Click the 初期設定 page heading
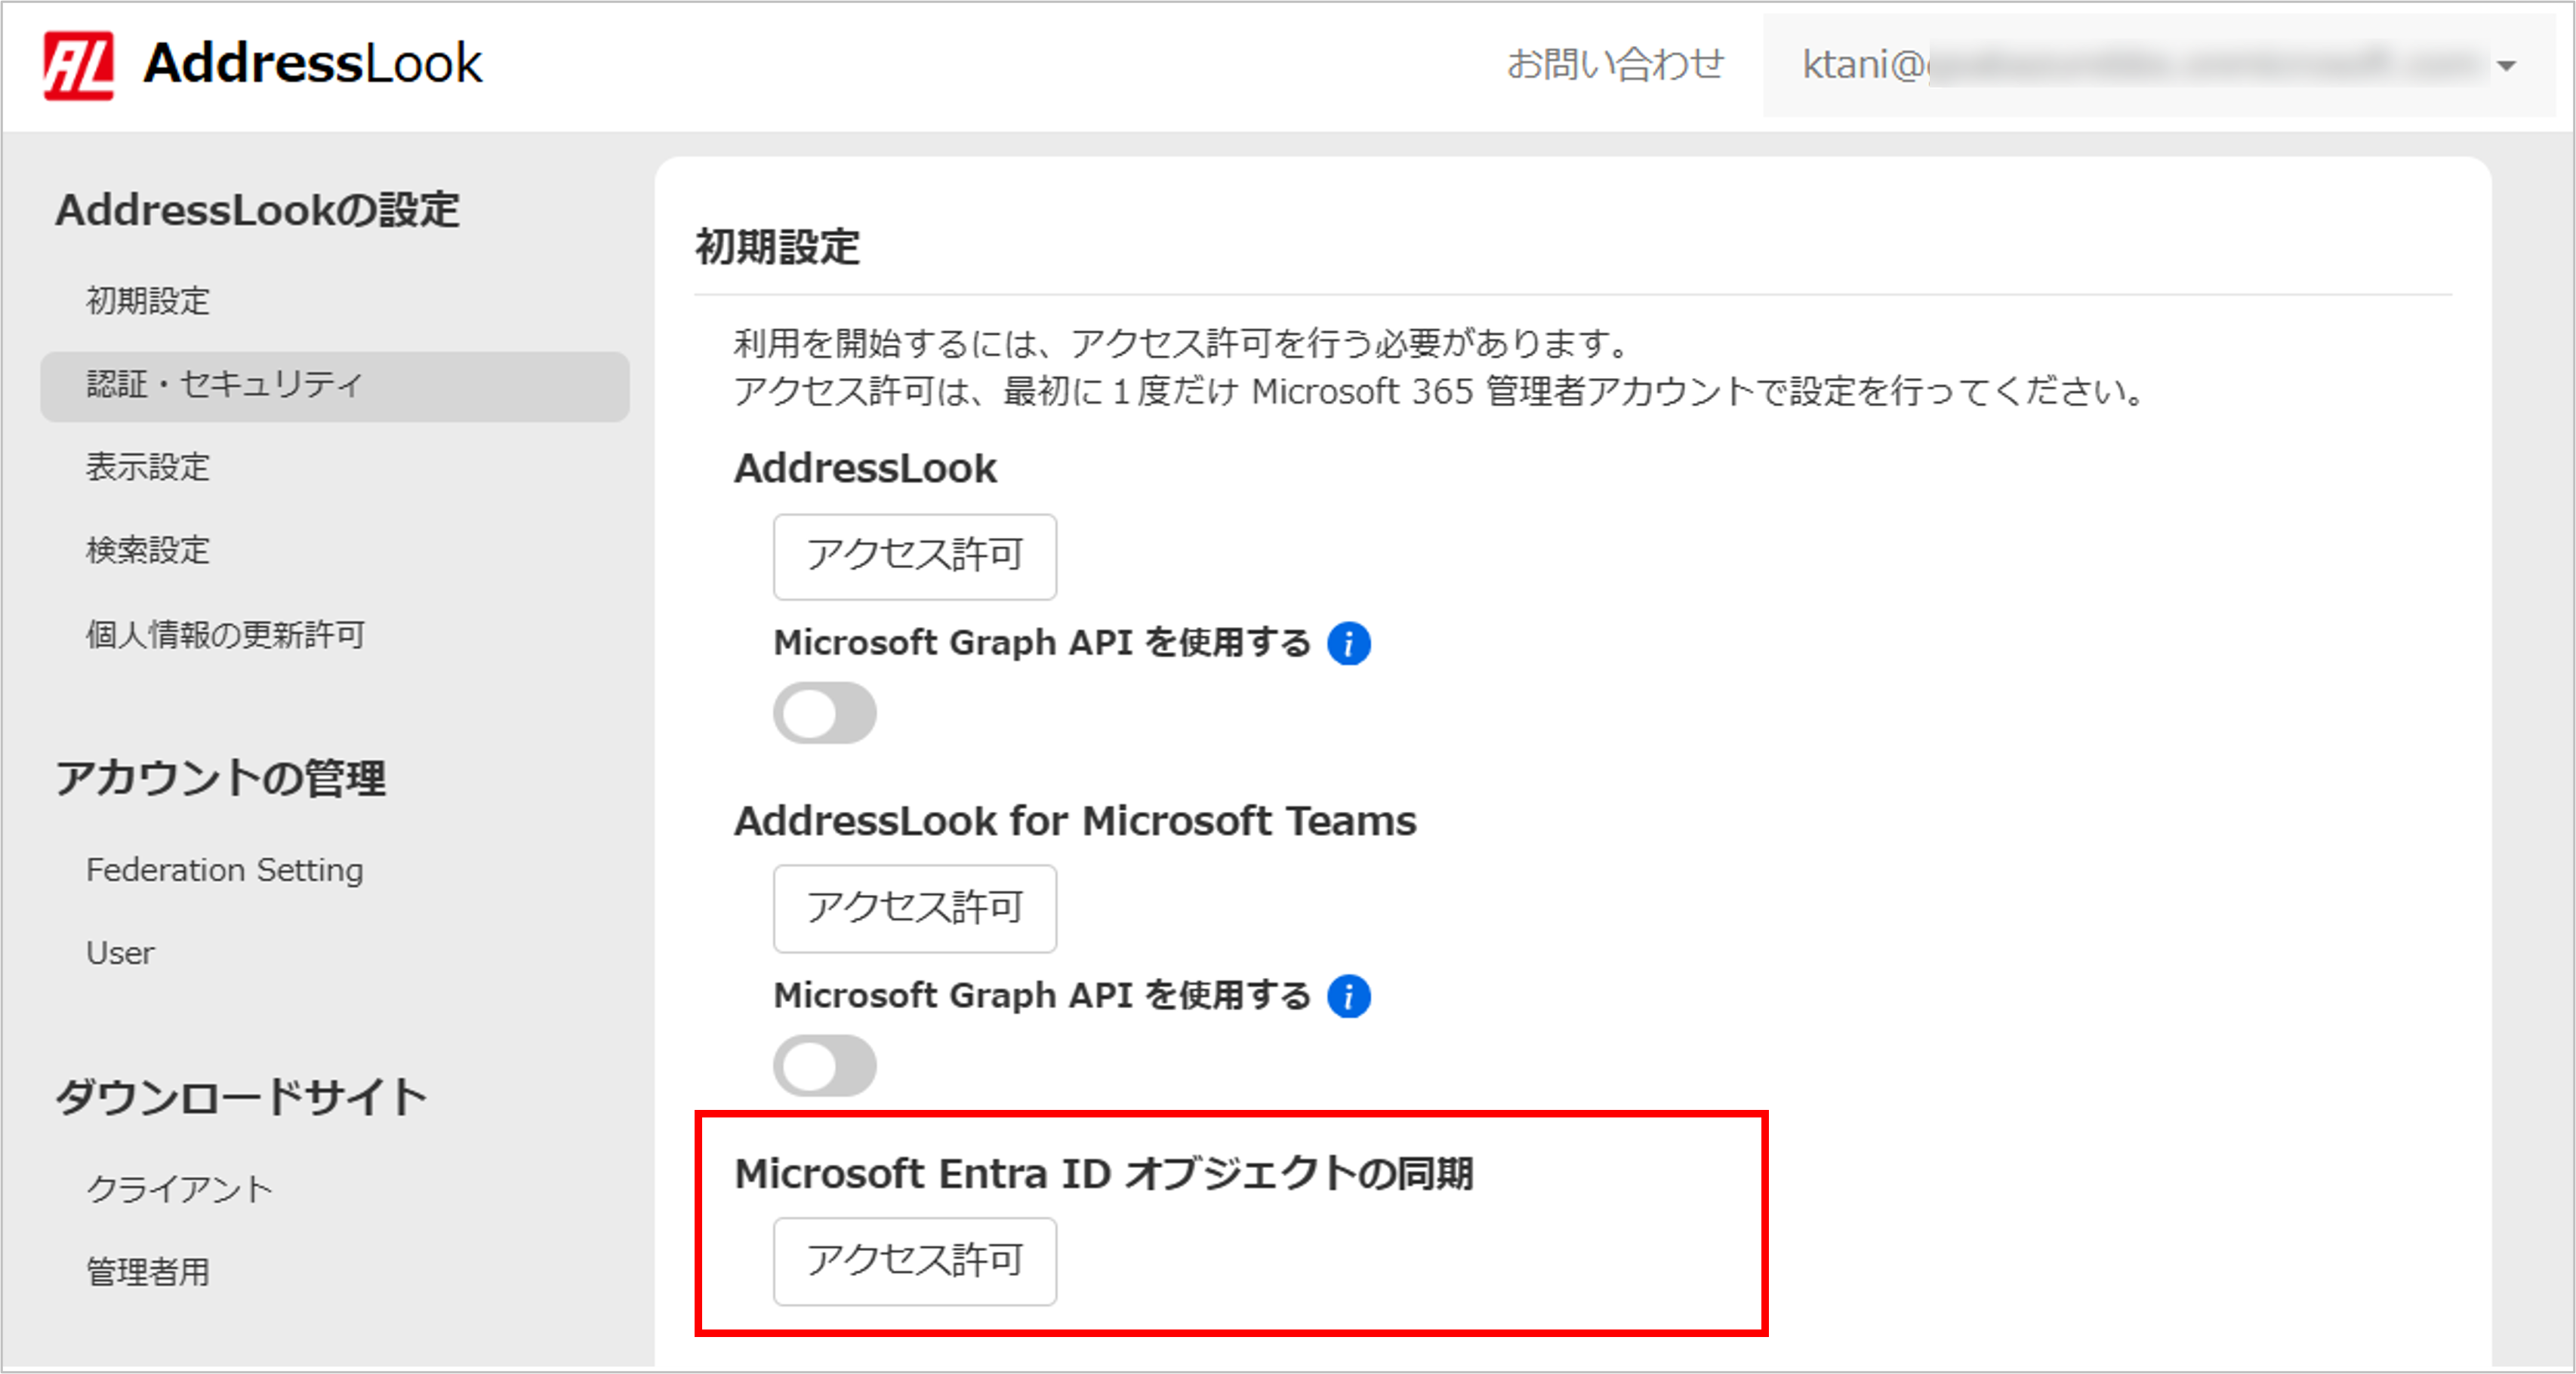2576x1374 pixels. coord(777,247)
